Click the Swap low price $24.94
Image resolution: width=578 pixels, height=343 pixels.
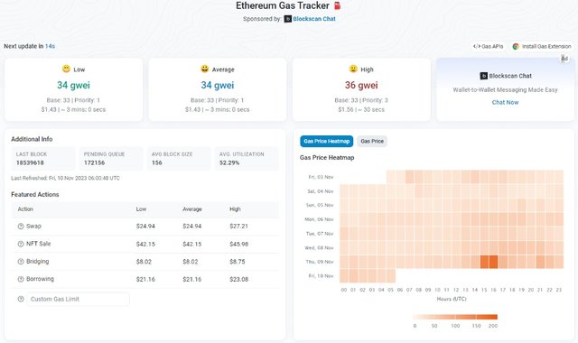pyautogui.click(x=145, y=227)
